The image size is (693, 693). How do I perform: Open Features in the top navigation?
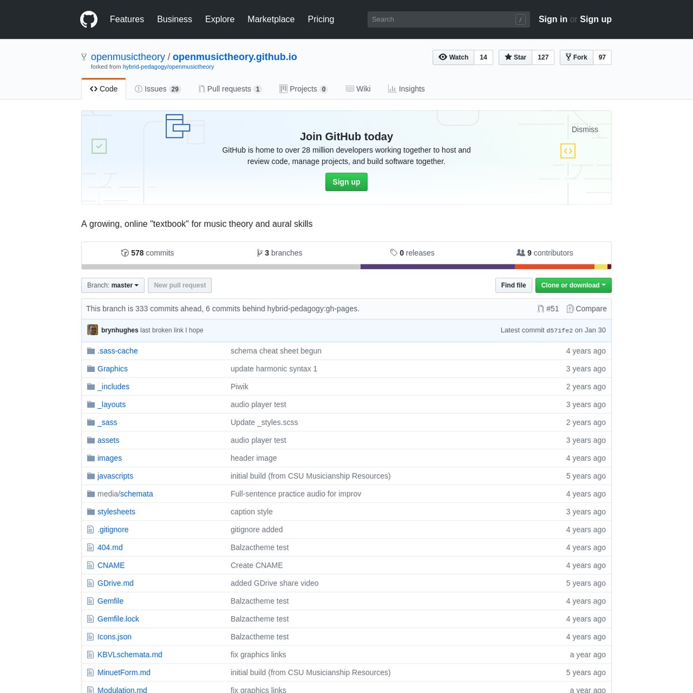point(127,19)
